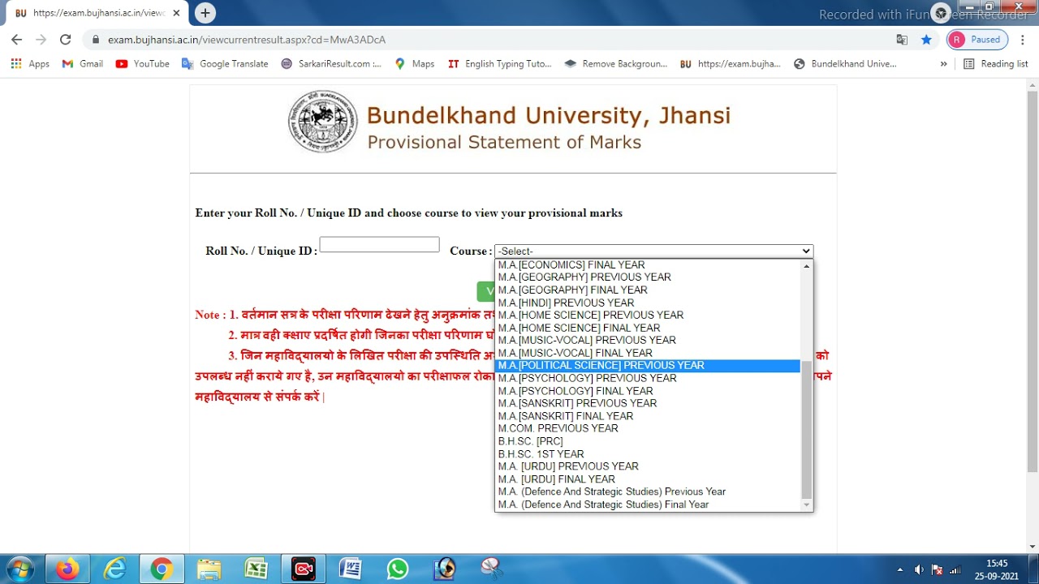
Task: Open the YouTube bookmark
Action: tap(143, 63)
